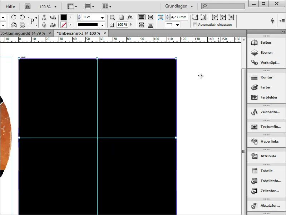Check Automatisch einpassen checkbox
286x215 pixels.
(195, 25)
